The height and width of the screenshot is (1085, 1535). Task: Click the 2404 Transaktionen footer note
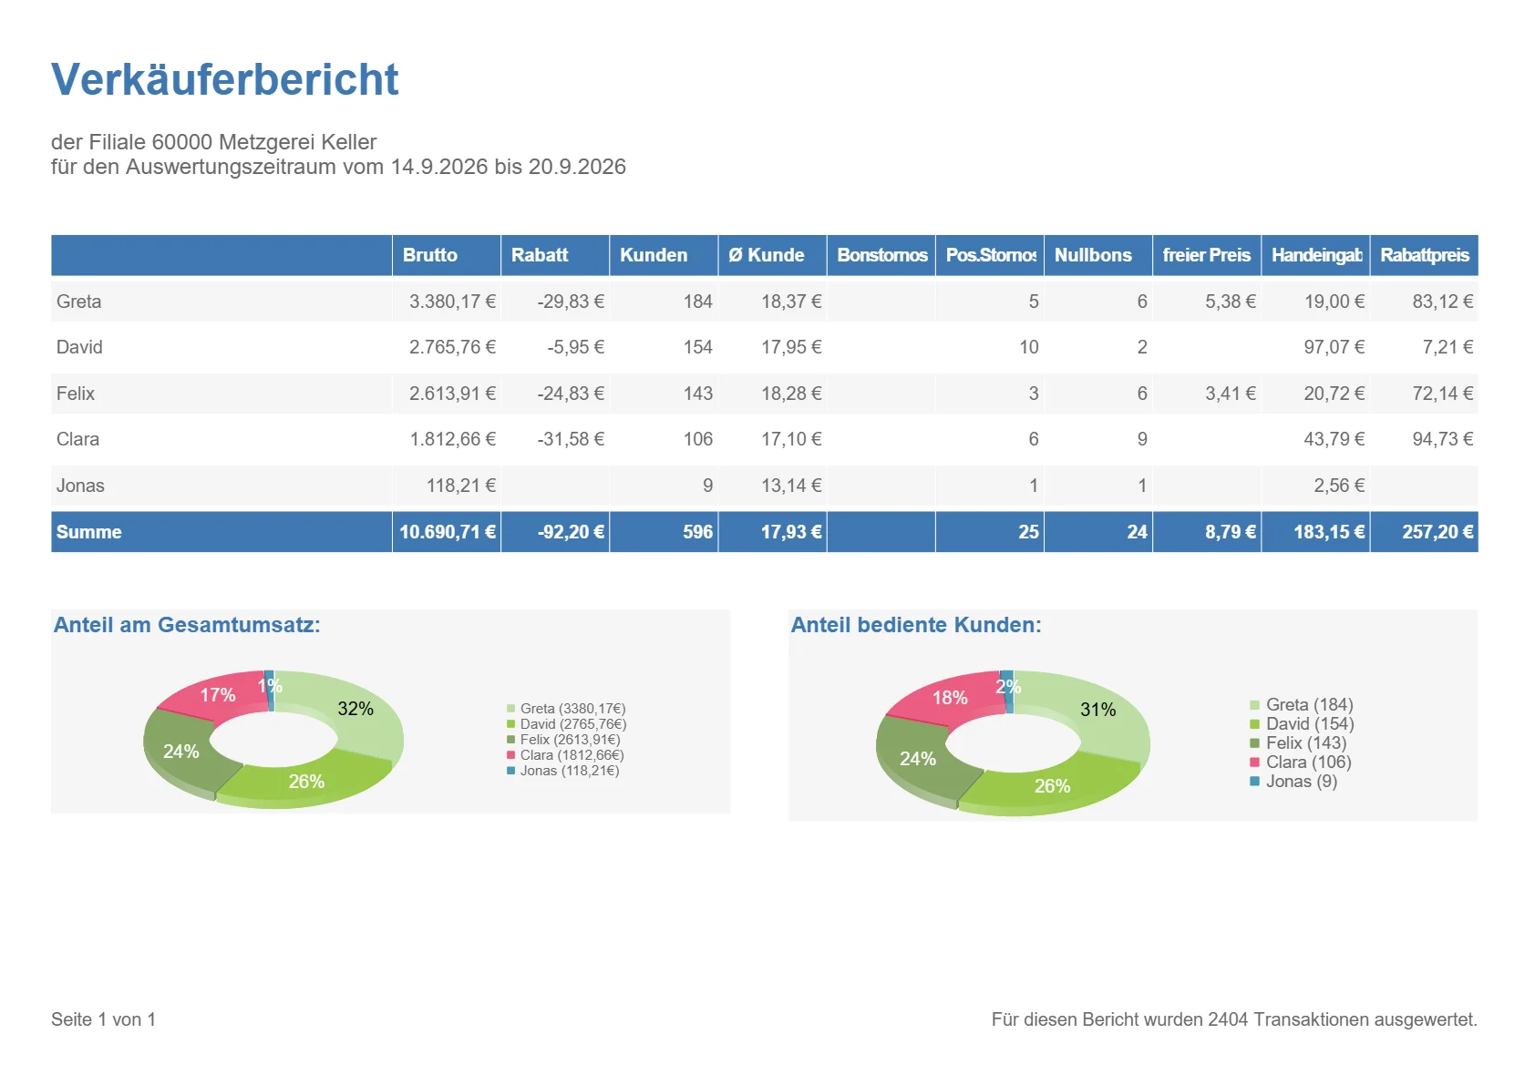(1234, 1019)
